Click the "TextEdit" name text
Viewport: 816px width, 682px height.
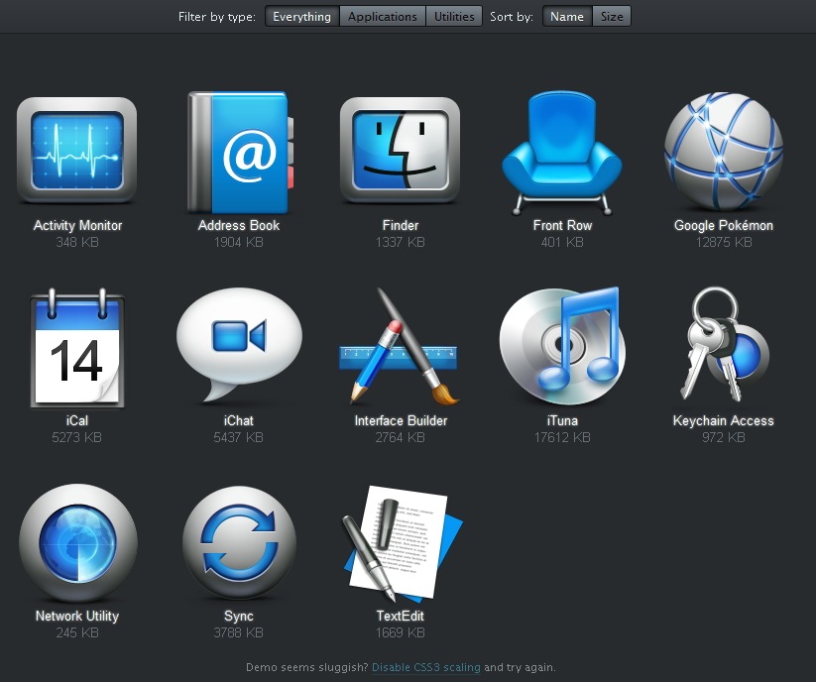[x=401, y=616]
